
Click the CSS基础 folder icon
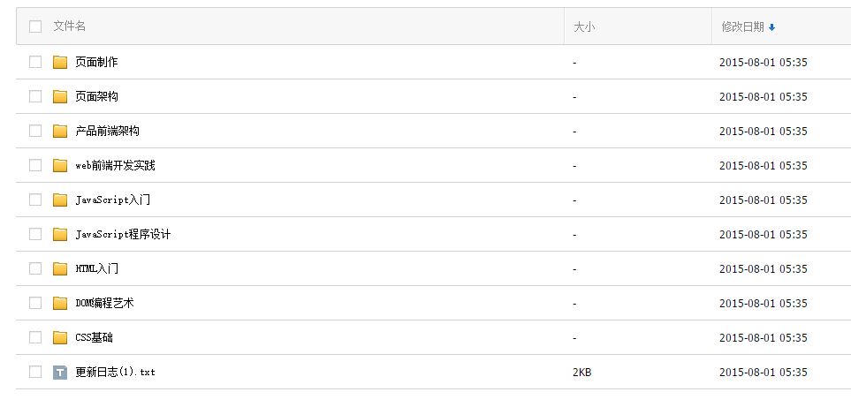pos(60,337)
